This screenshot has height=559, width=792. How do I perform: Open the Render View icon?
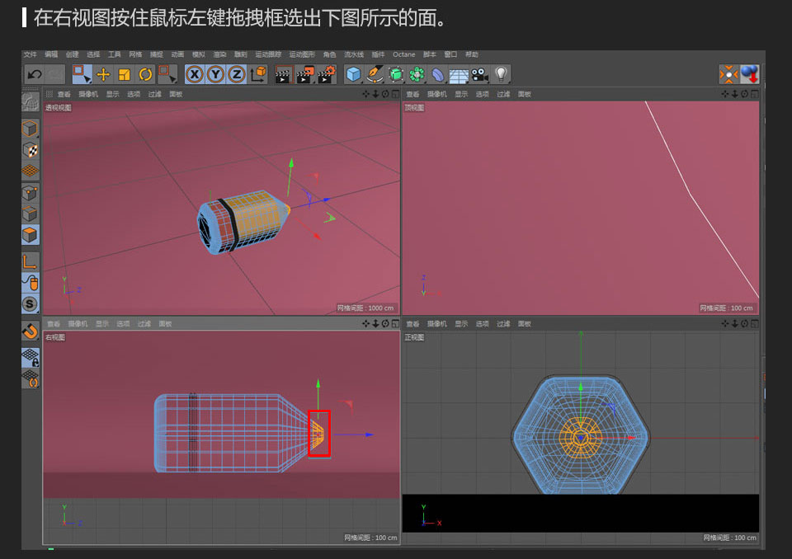click(x=283, y=74)
